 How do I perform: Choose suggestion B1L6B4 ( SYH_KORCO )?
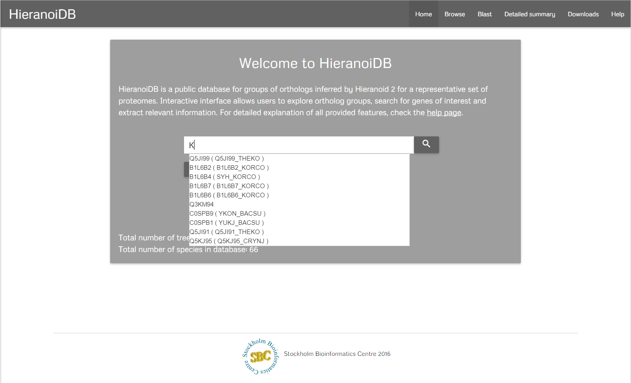click(x=299, y=177)
